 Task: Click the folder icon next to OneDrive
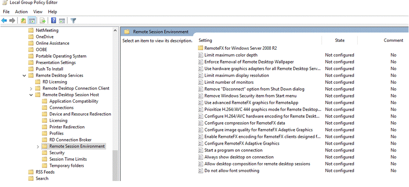click(31, 37)
